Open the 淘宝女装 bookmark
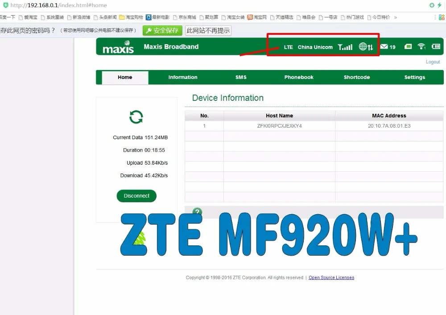 click(233, 17)
